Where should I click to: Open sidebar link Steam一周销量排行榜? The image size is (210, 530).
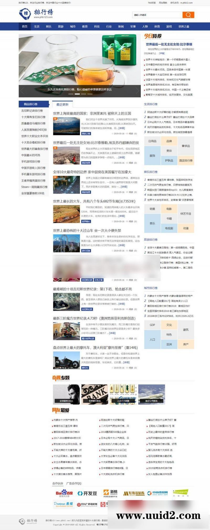pos(34,187)
